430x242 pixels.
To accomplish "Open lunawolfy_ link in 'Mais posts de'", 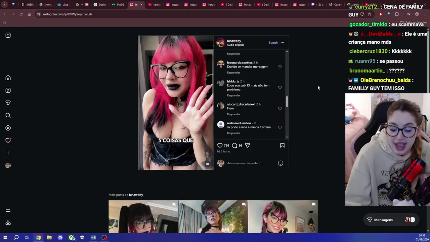I will coord(136,195).
